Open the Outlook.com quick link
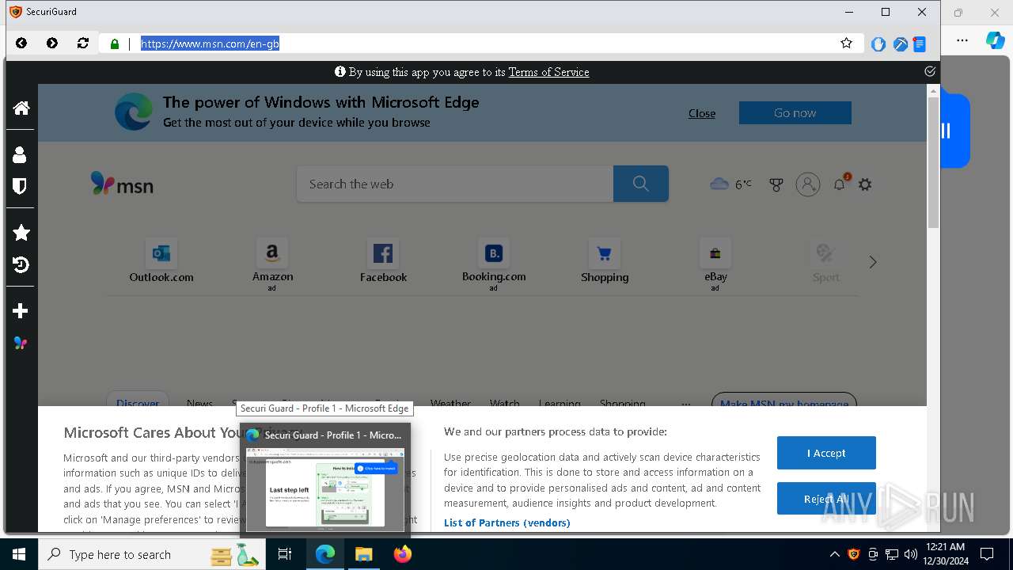The height and width of the screenshot is (570, 1013). 161,261
